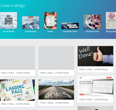Choose the Poster template with strawberries
This screenshot has height=110, width=116.
[x=50, y=20]
